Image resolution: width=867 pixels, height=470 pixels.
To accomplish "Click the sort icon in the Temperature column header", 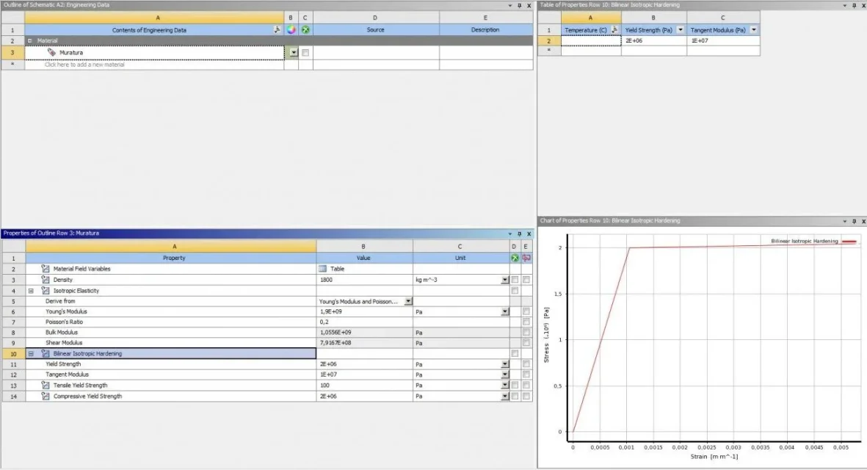I will tap(613, 30).
